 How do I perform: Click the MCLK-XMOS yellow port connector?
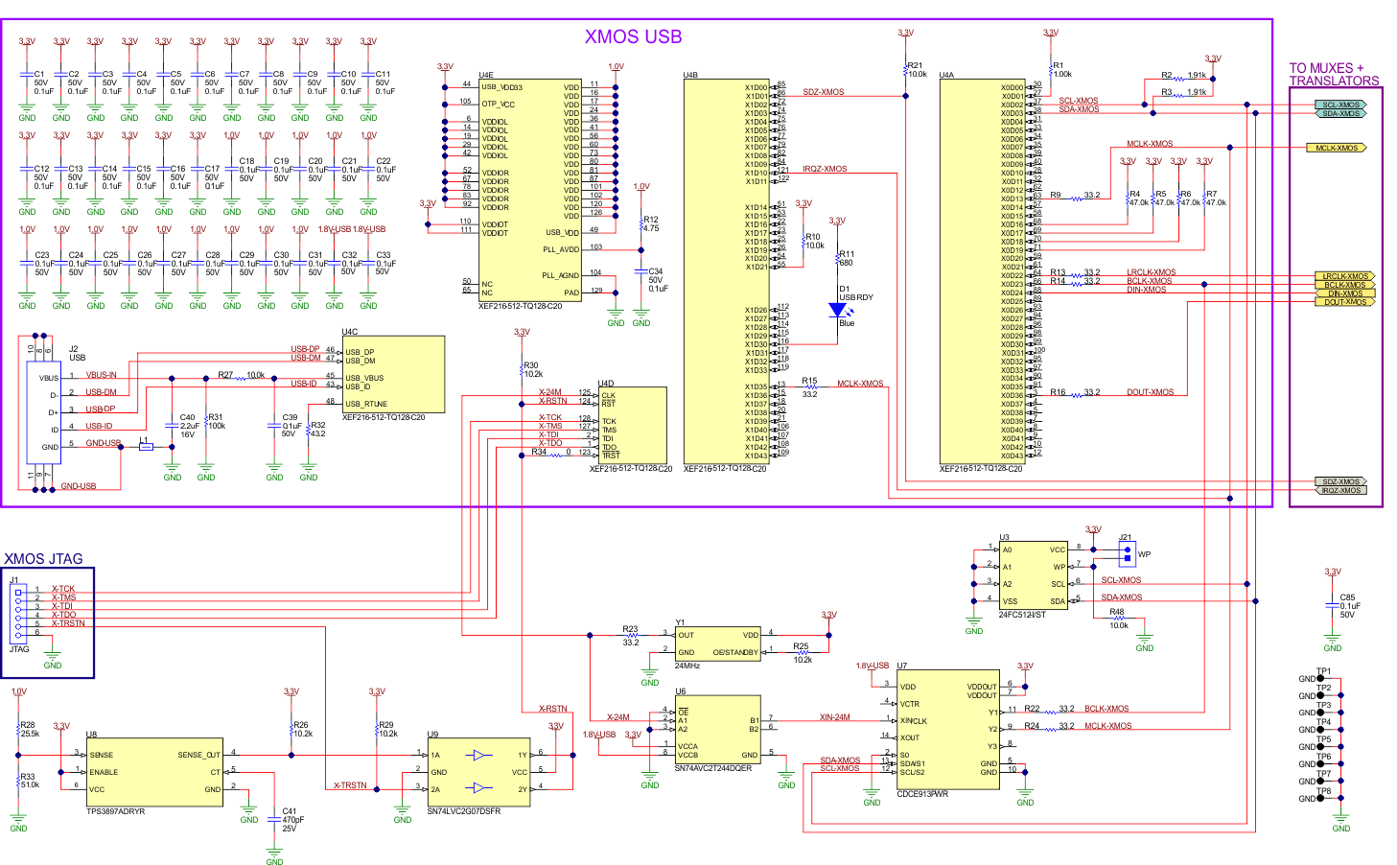[1337, 148]
